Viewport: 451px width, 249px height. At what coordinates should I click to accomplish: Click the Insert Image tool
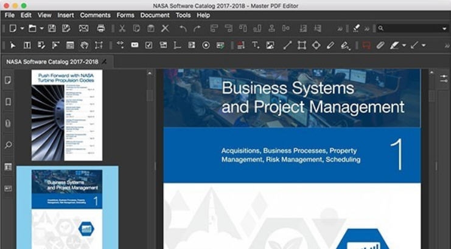pyautogui.click(x=270, y=45)
